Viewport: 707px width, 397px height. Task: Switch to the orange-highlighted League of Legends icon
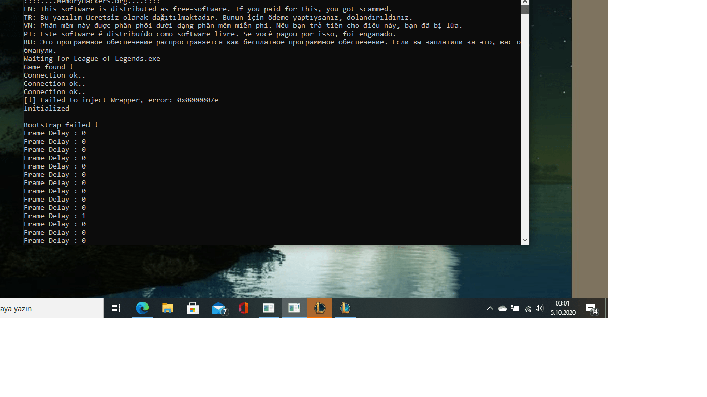click(x=320, y=308)
